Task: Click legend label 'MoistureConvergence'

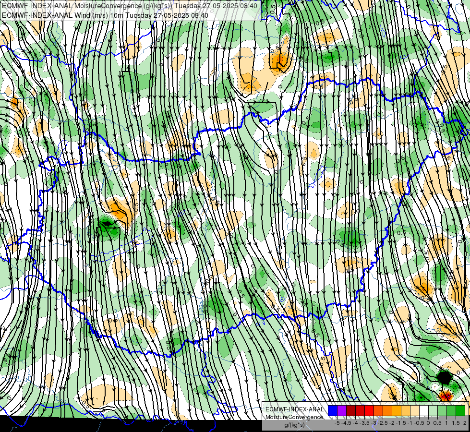Action: (294, 417)
